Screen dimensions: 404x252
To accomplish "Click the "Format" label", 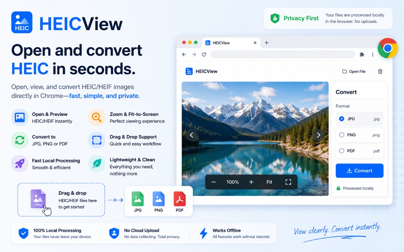I will point(343,106).
